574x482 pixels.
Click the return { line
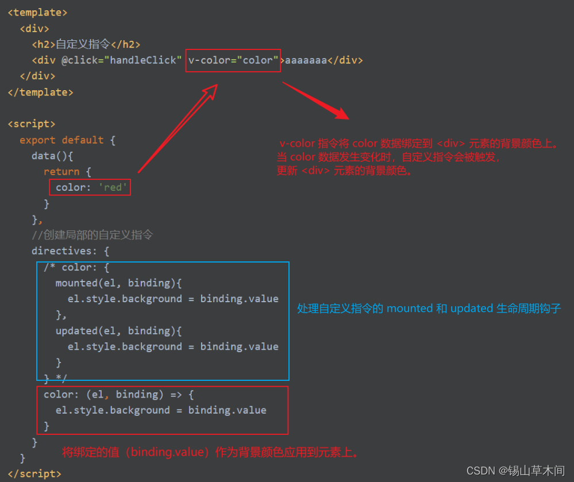67,172
